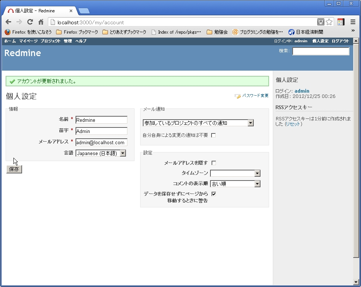Open マイページ in the top menu
This screenshot has width=361, height=287.
pos(28,41)
